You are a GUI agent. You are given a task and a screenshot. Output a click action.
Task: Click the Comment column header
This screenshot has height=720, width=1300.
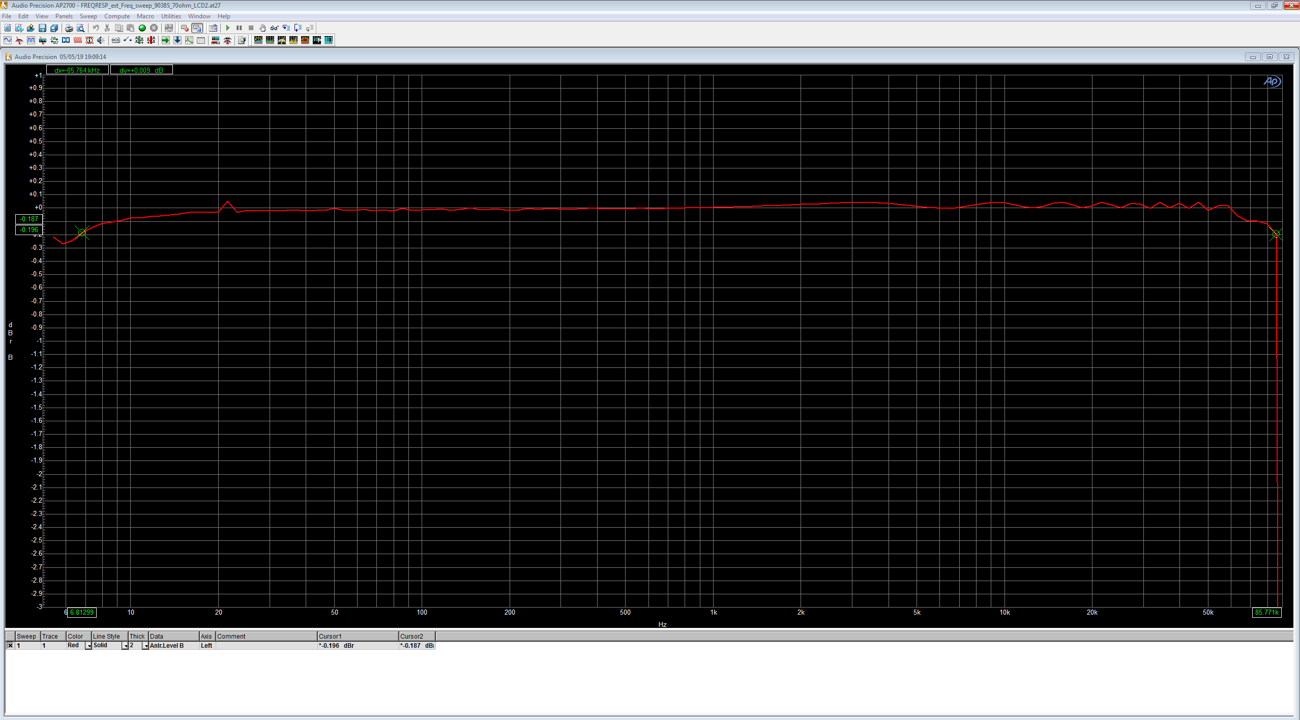pyautogui.click(x=266, y=636)
